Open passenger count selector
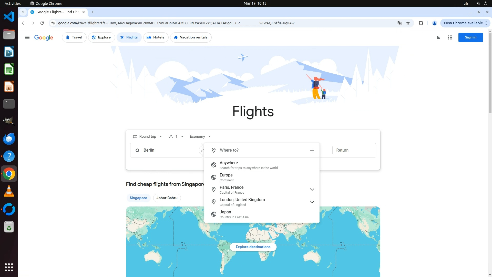Screen dimensions: 492x277 click(176, 136)
